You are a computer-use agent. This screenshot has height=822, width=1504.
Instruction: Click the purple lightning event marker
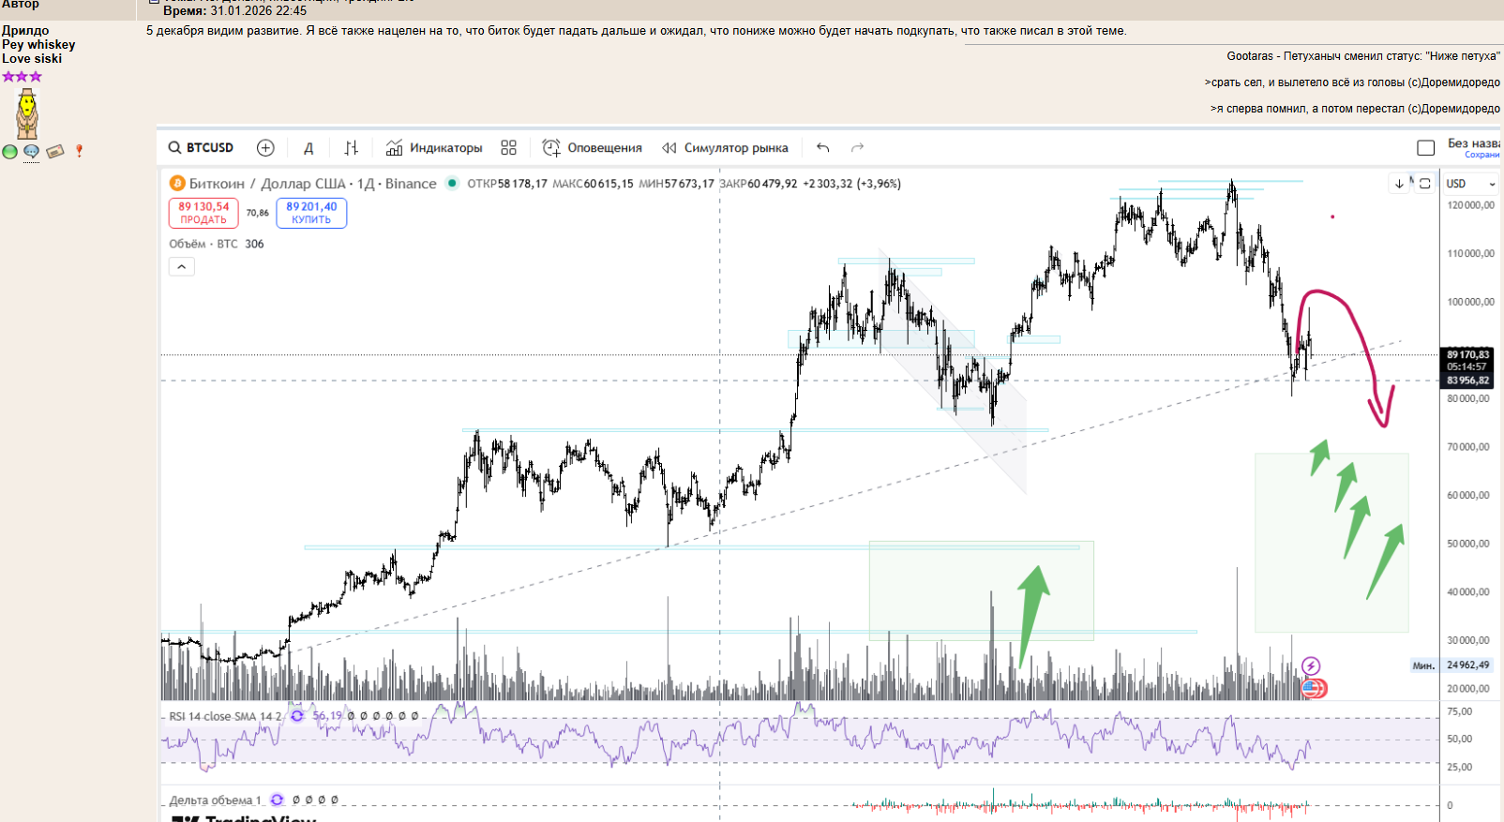coord(1311,666)
